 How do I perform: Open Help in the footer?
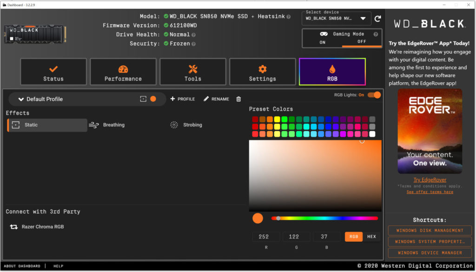click(x=58, y=266)
